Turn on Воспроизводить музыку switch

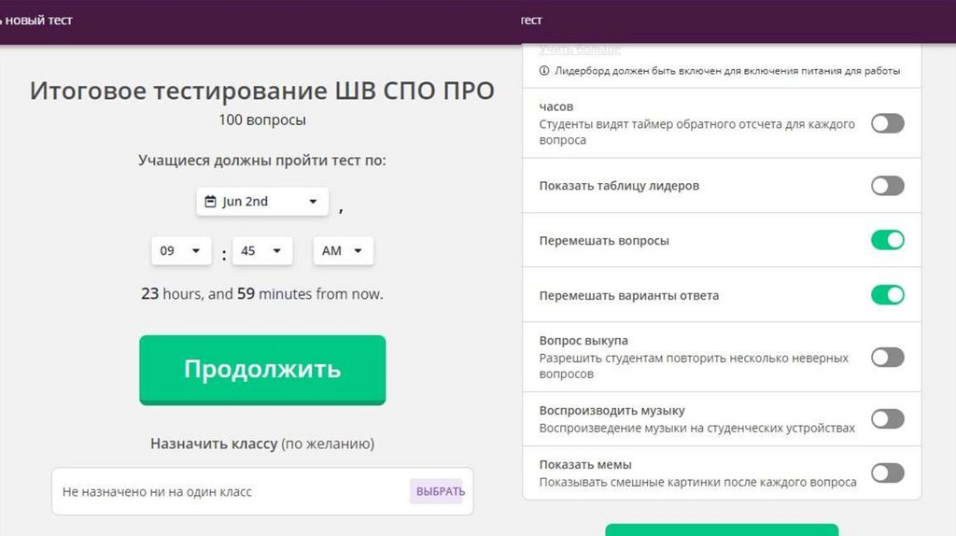[x=887, y=419]
